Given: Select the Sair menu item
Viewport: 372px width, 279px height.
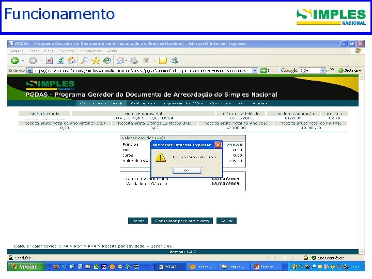Looking at the screenshot, I should (x=242, y=103).
